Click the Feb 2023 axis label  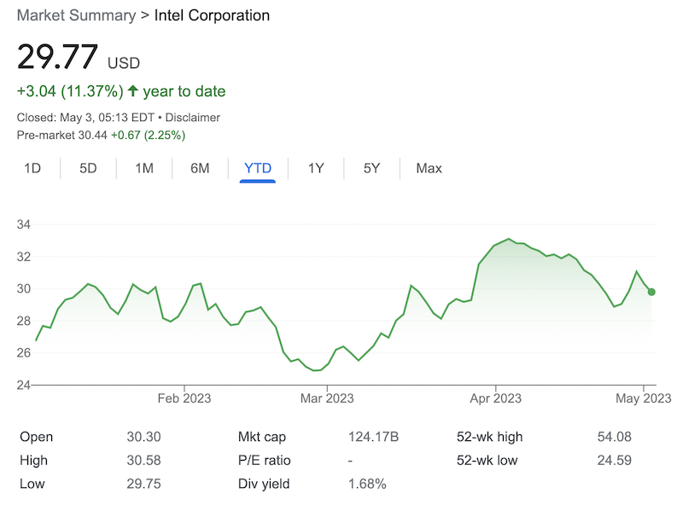tap(184, 398)
